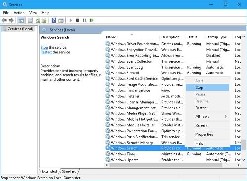Sort by the Log On As column header
247x181 pixels.
[x=237, y=37]
